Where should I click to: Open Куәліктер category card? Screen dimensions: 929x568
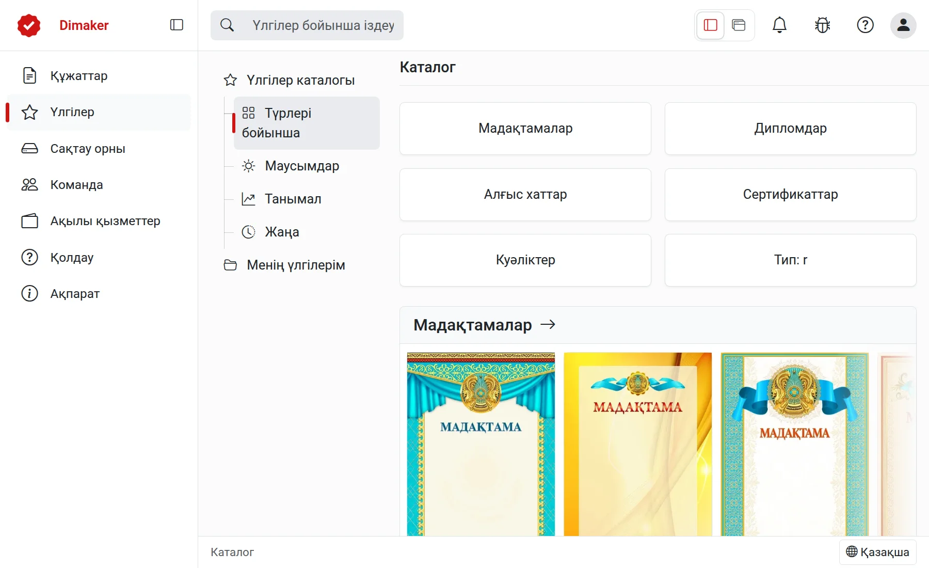(x=525, y=260)
